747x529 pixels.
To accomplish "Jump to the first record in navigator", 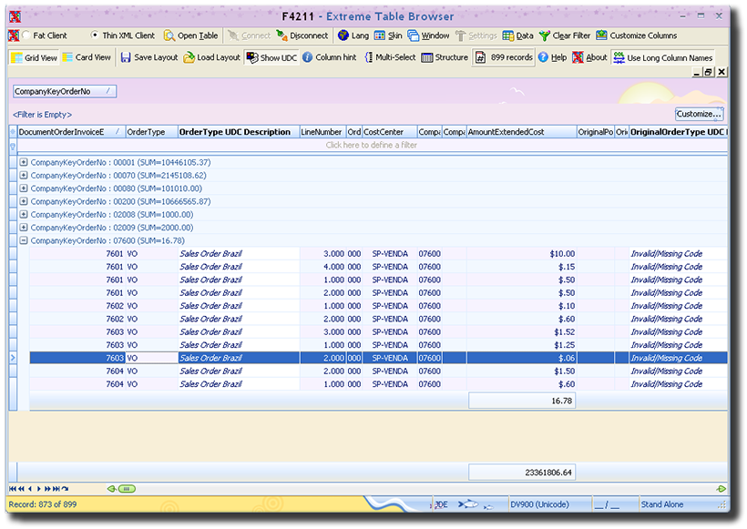I will click(x=13, y=489).
